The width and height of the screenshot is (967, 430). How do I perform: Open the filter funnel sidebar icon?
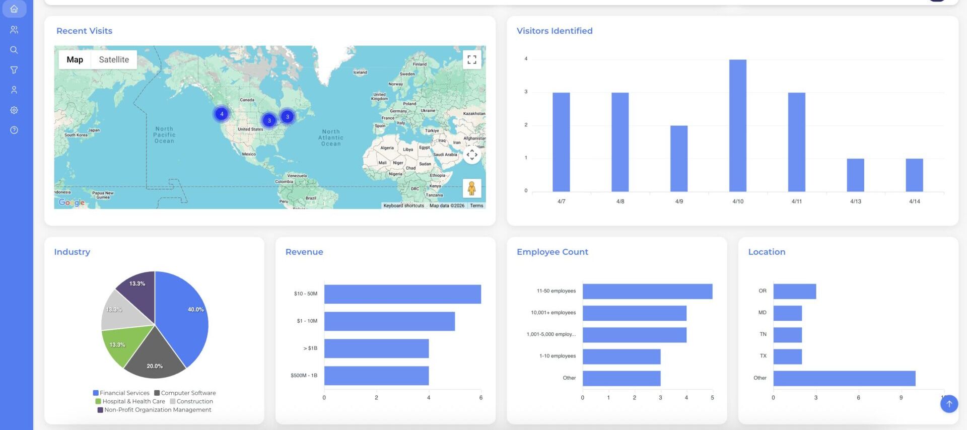pyautogui.click(x=14, y=70)
